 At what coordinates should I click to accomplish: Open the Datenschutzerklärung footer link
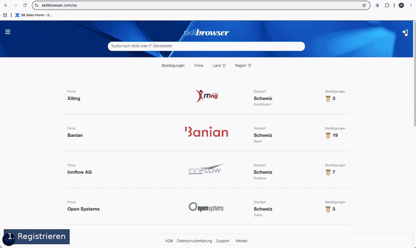[195, 241]
